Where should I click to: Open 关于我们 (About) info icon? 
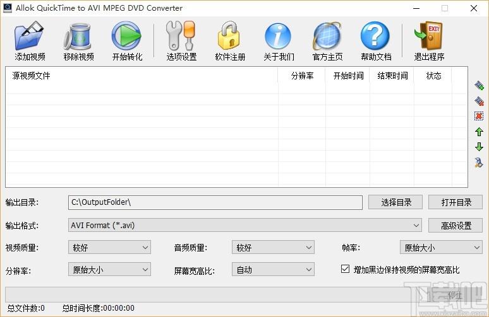pyautogui.click(x=279, y=36)
